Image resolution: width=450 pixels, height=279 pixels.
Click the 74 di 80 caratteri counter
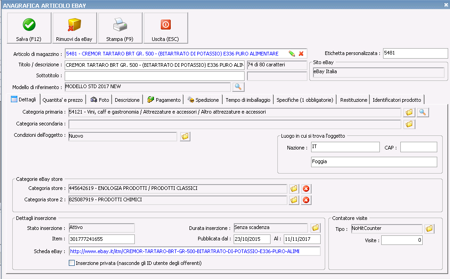tap(277, 65)
